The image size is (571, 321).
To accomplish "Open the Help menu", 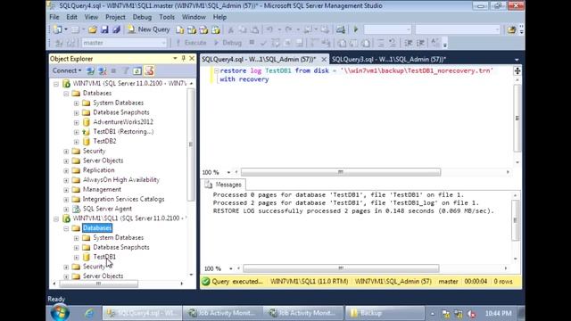I will tap(219, 17).
